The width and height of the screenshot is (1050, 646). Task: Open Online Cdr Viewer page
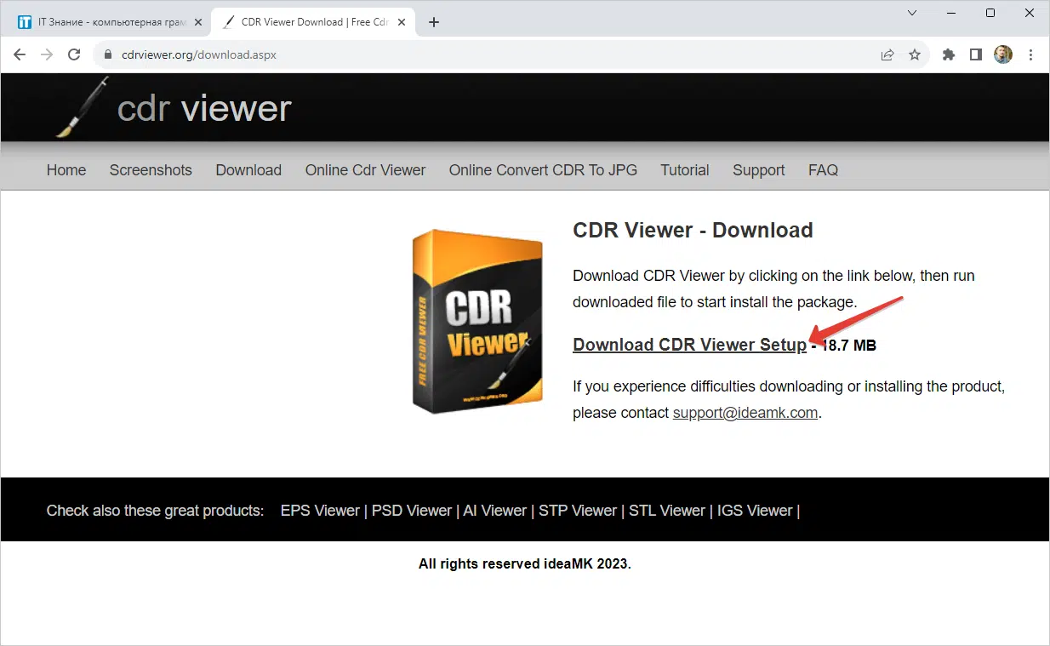tap(365, 170)
